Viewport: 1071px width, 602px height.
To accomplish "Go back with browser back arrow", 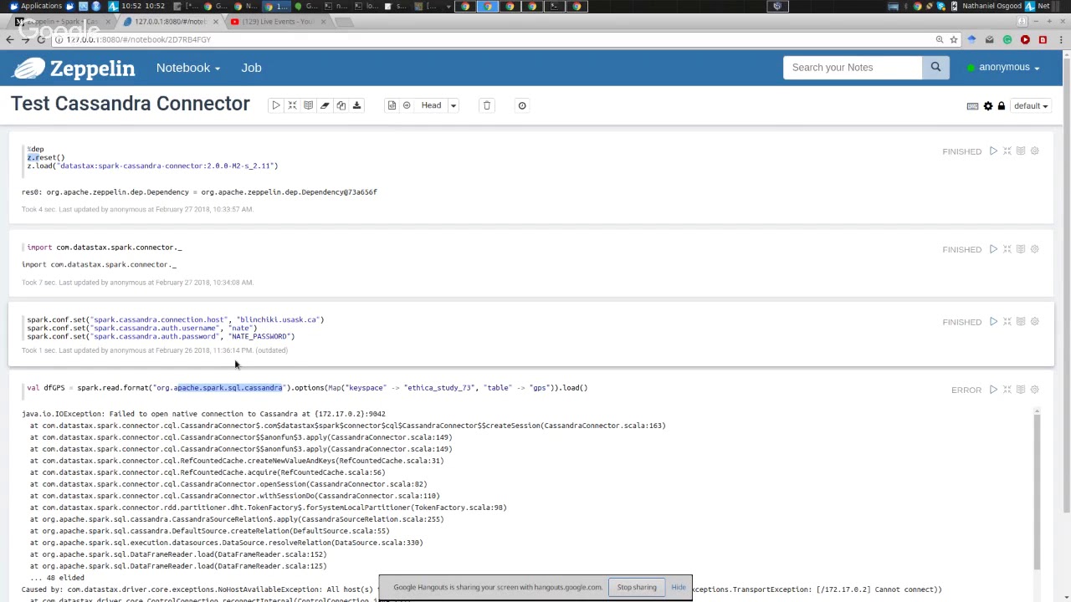I will [9, 39].
